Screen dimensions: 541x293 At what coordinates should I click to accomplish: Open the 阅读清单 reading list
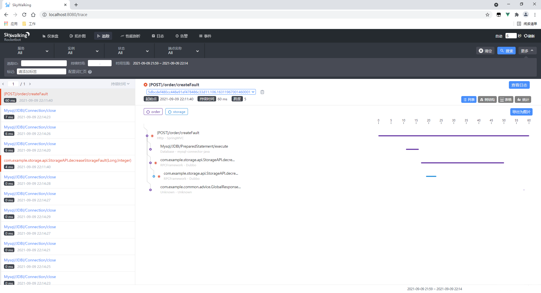527,24
